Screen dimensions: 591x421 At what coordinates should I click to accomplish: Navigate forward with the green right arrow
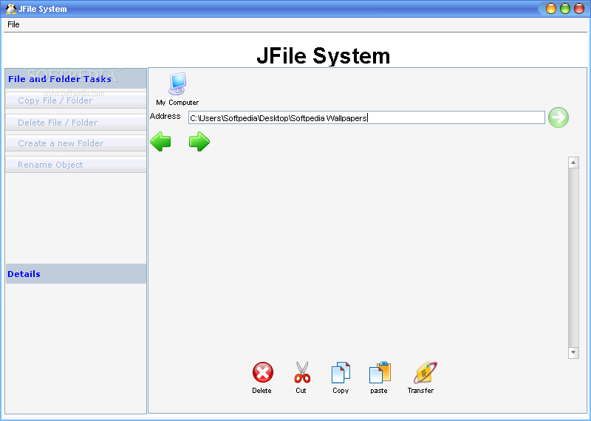199,142
